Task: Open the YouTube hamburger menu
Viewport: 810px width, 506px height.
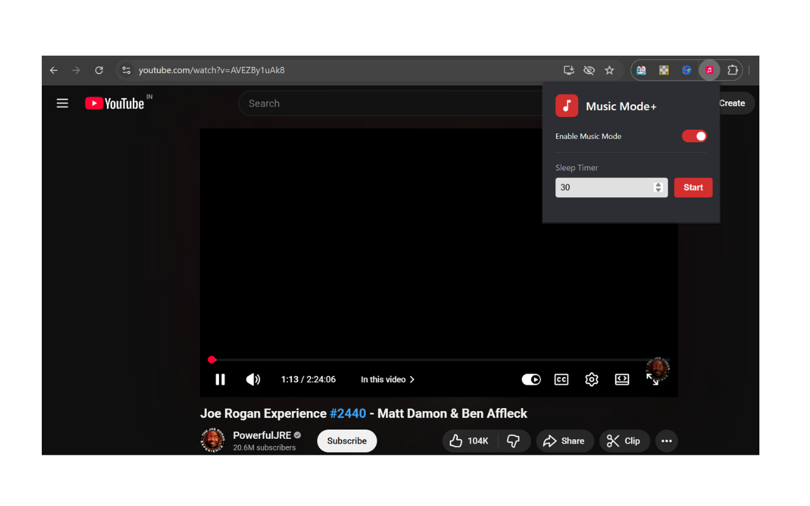Action: tap(62, 103)
